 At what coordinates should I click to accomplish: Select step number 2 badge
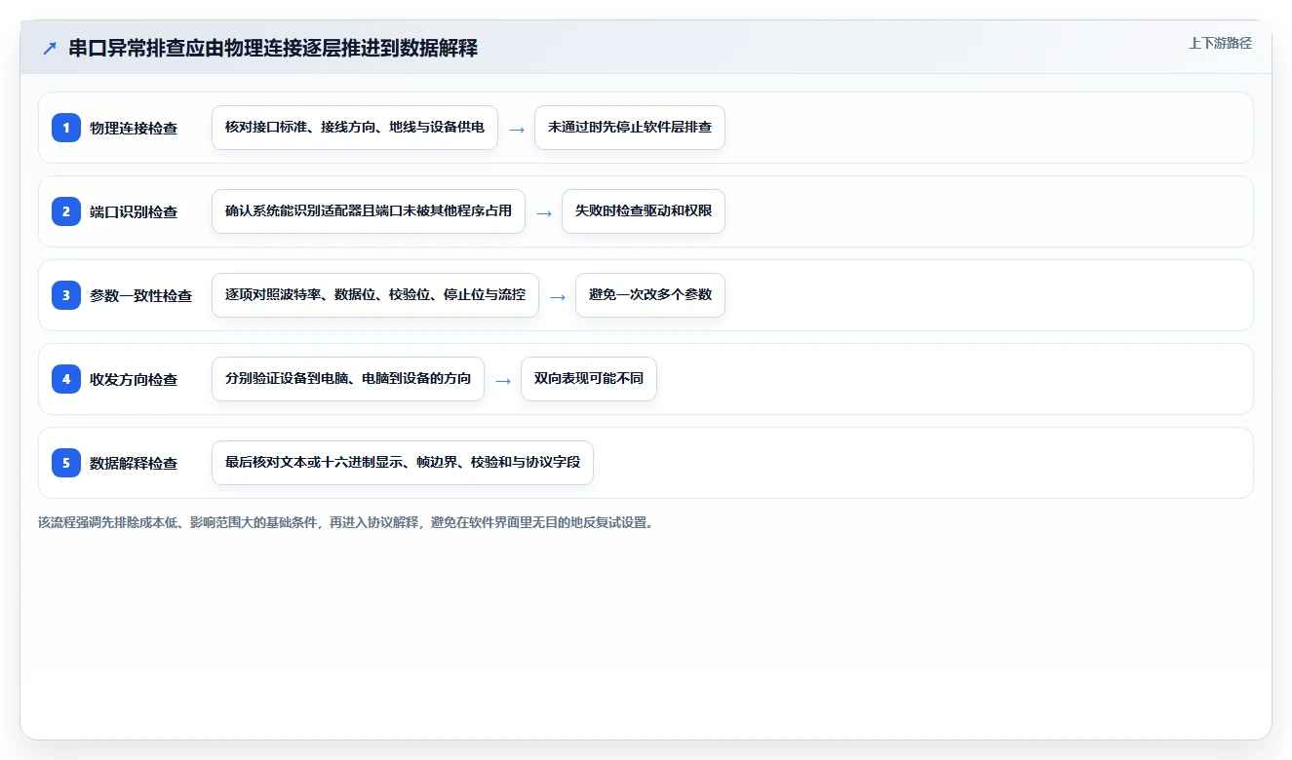[66, 211]
